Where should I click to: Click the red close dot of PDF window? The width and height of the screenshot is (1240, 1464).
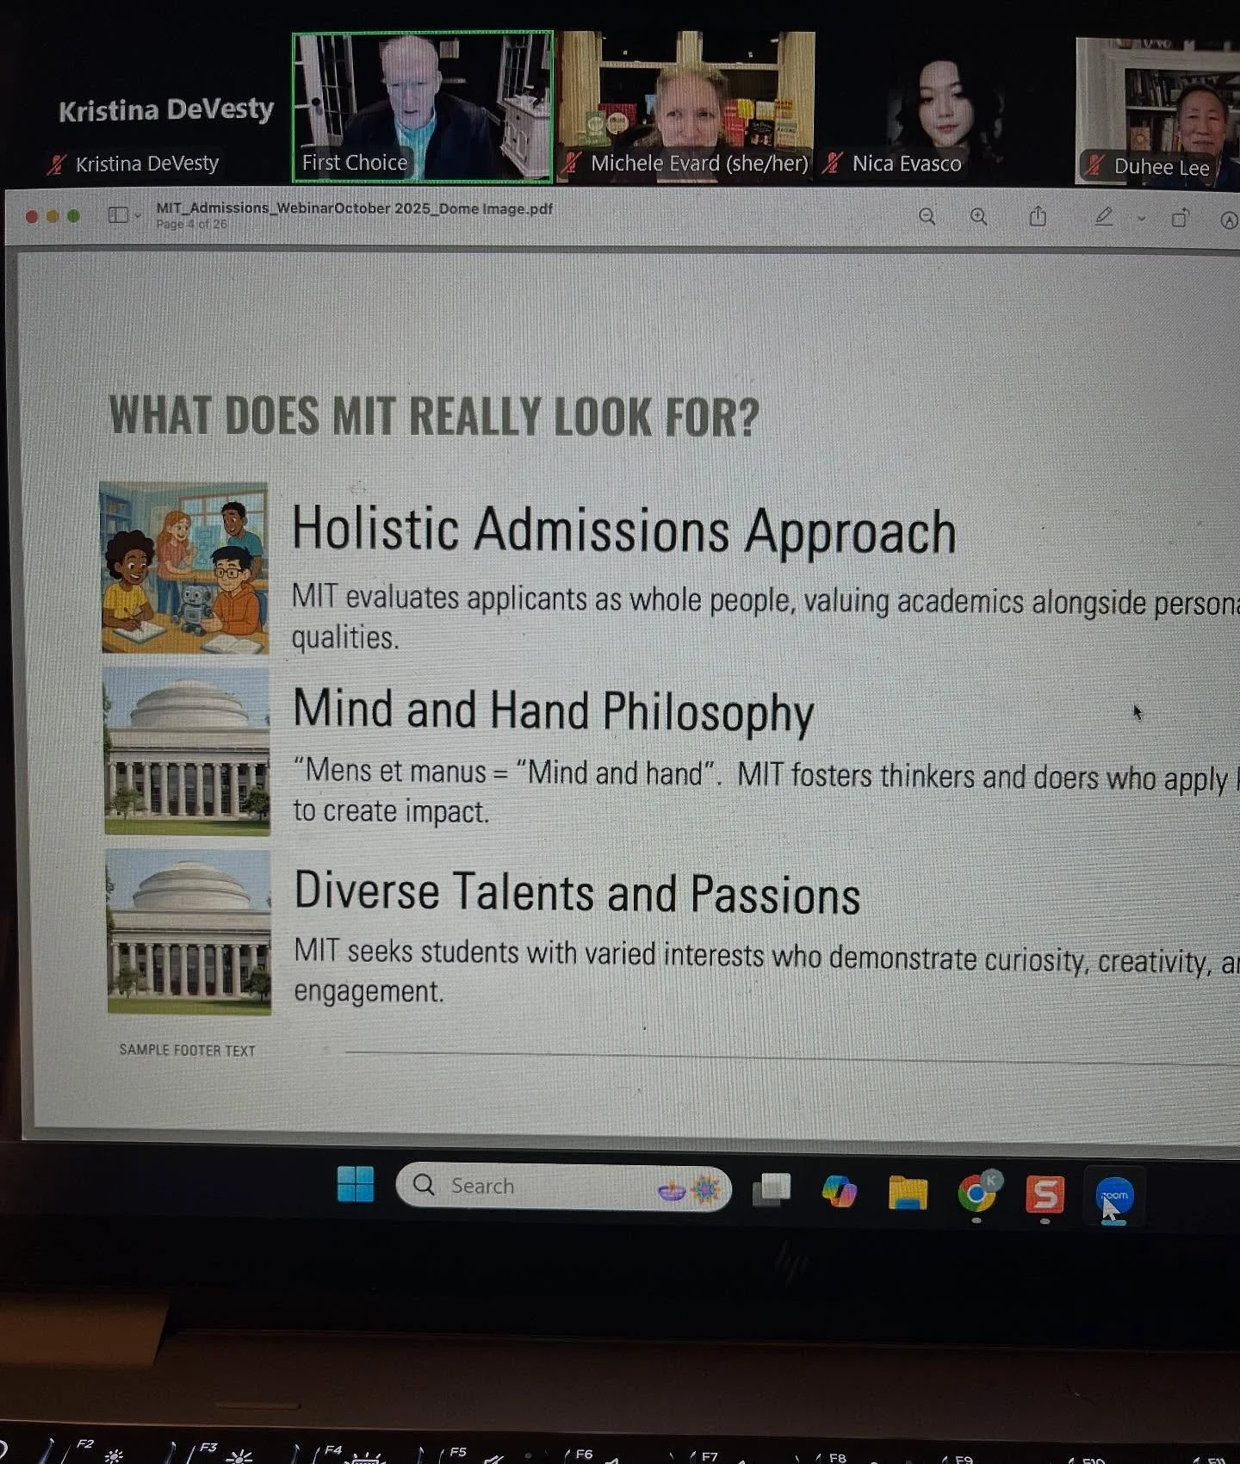32,216
